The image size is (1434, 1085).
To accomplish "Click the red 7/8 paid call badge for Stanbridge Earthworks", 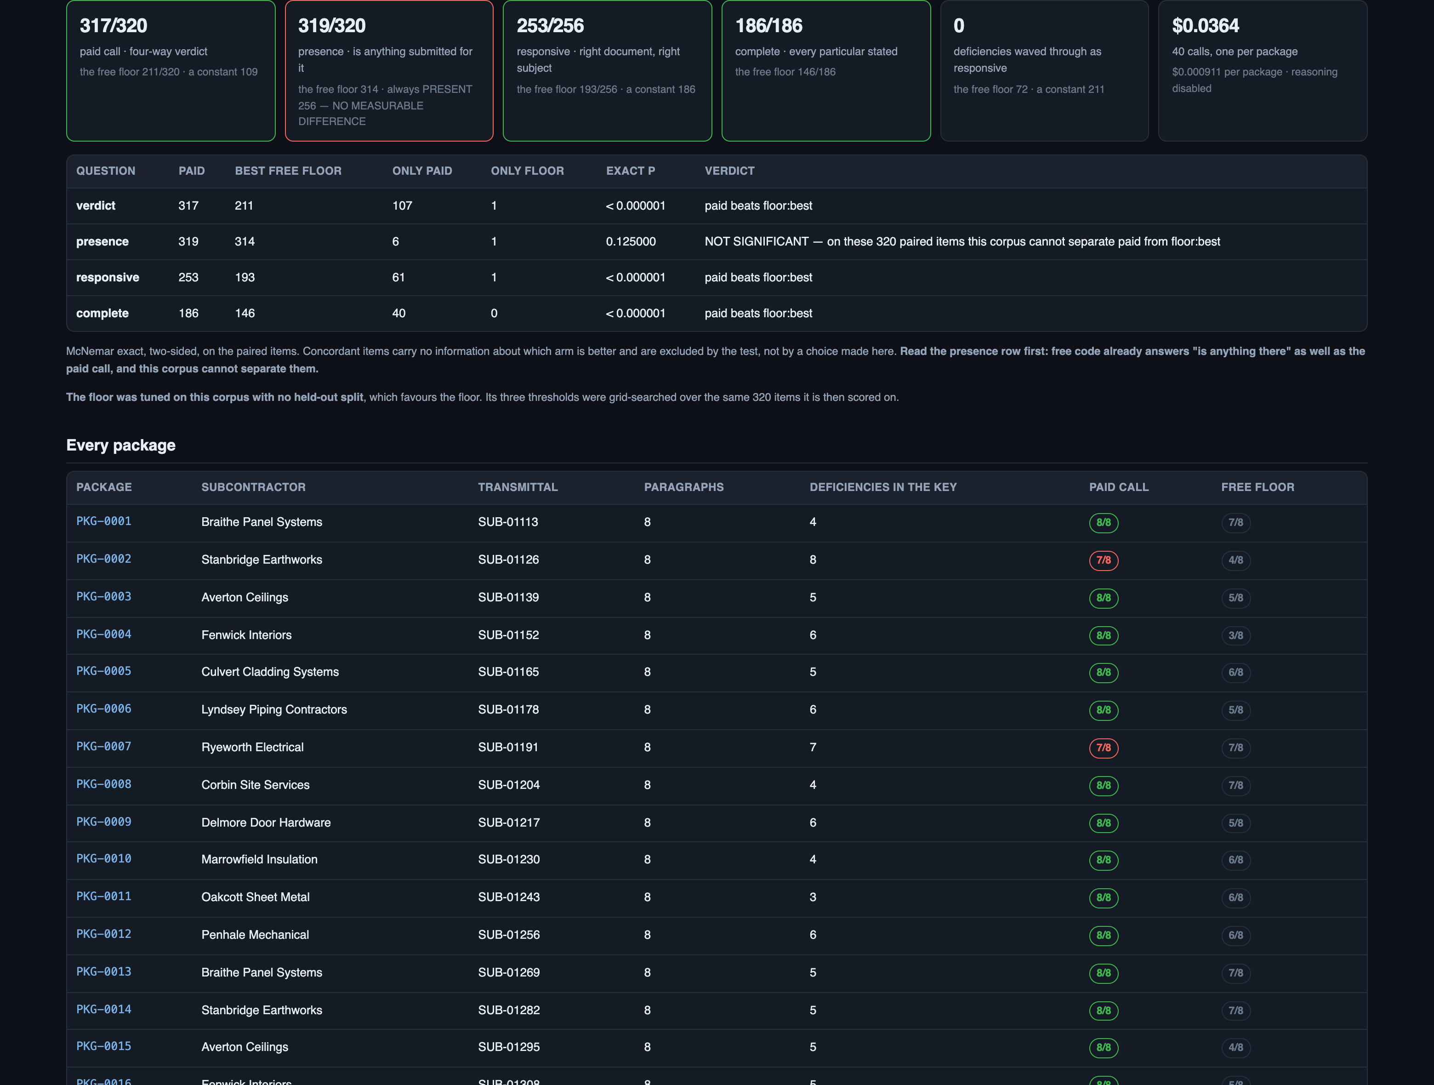I will [1104, 560].
